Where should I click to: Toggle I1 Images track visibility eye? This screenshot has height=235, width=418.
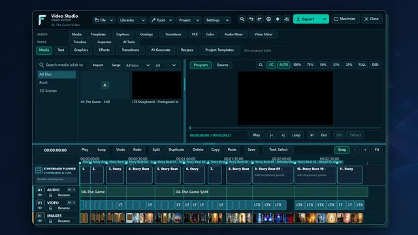point(40,221)
